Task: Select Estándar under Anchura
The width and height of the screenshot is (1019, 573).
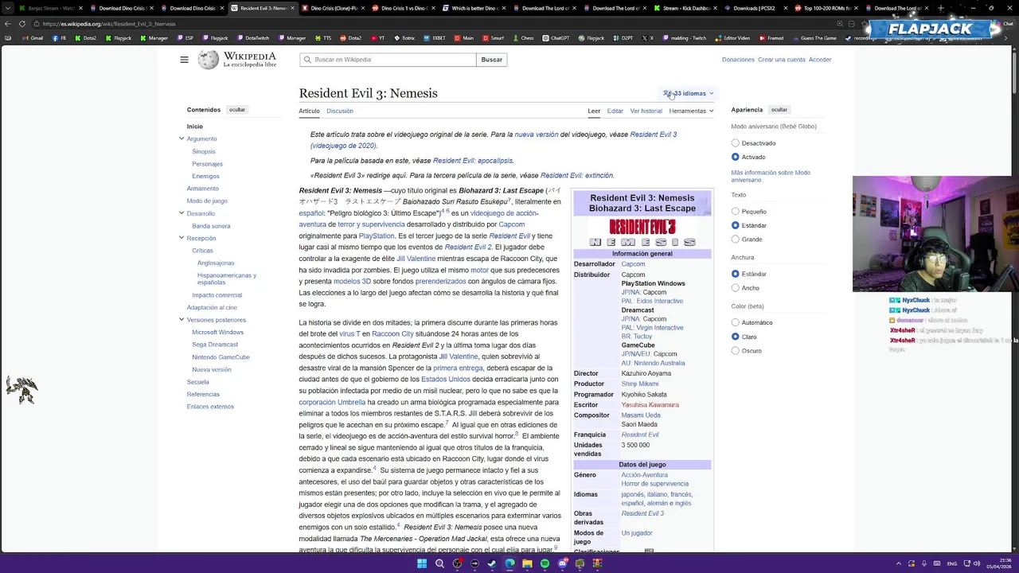Action: pos(736,274)
